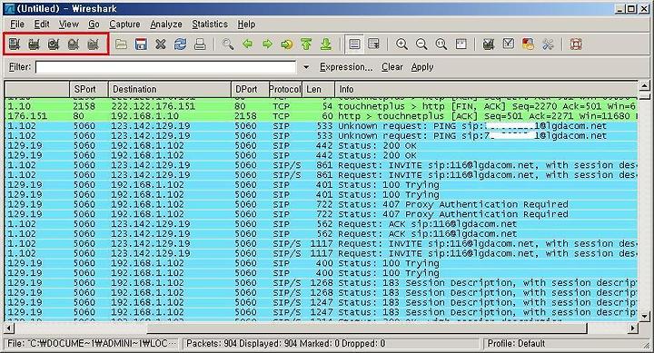Click the vertical scrollbar up arrow
This screenshot has width=654, height=353.
pos(644,86)
